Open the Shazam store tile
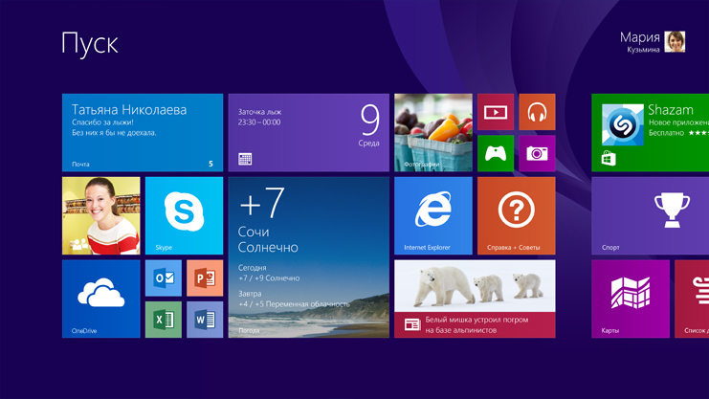Screen dimensions: 709x399 (x=651, y=133)
